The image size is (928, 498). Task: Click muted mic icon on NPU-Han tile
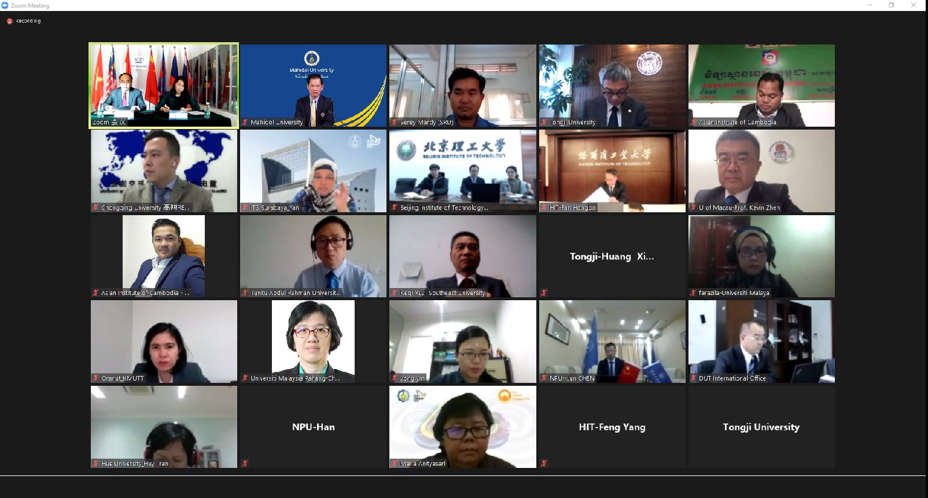[x=245, y=463]
